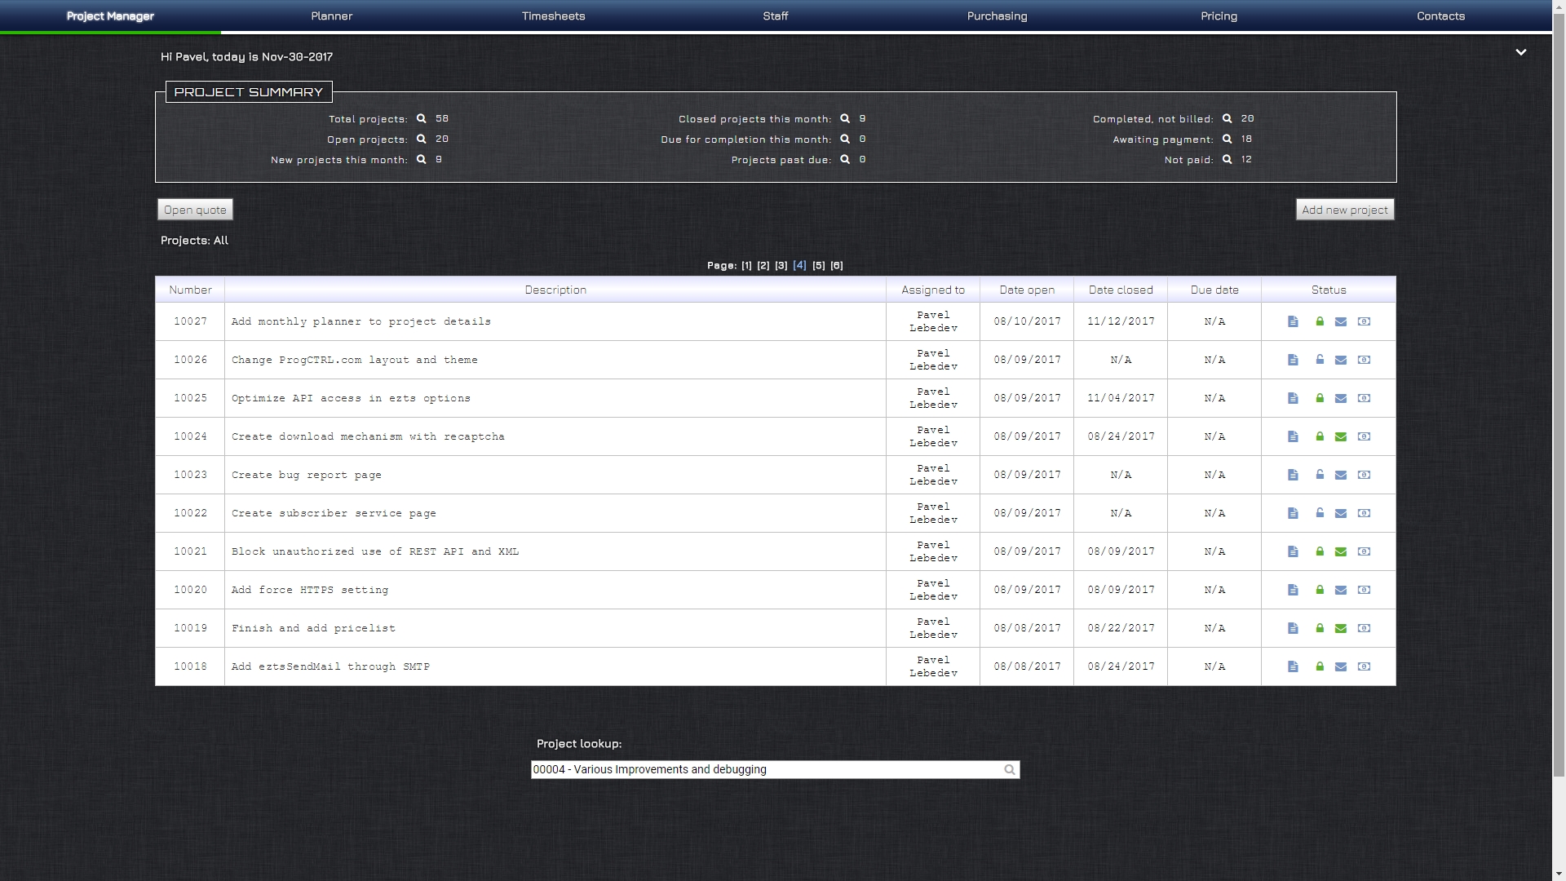Open the Project Manager tab

pos(110,16)
